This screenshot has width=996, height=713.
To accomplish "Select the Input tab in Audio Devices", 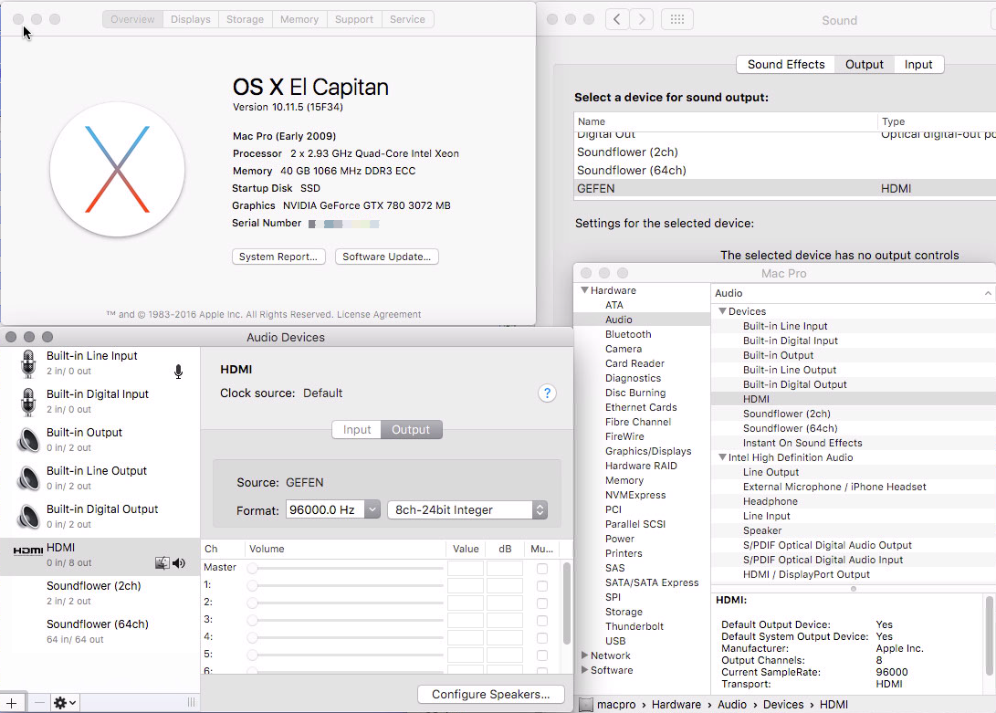I will pos(356,430).
